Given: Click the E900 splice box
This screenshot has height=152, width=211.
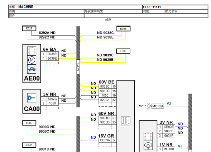Looking at the screenshot, I should point(29,123).
